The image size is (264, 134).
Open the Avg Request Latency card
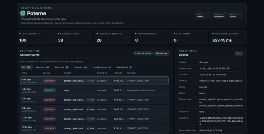click(228, 37)
